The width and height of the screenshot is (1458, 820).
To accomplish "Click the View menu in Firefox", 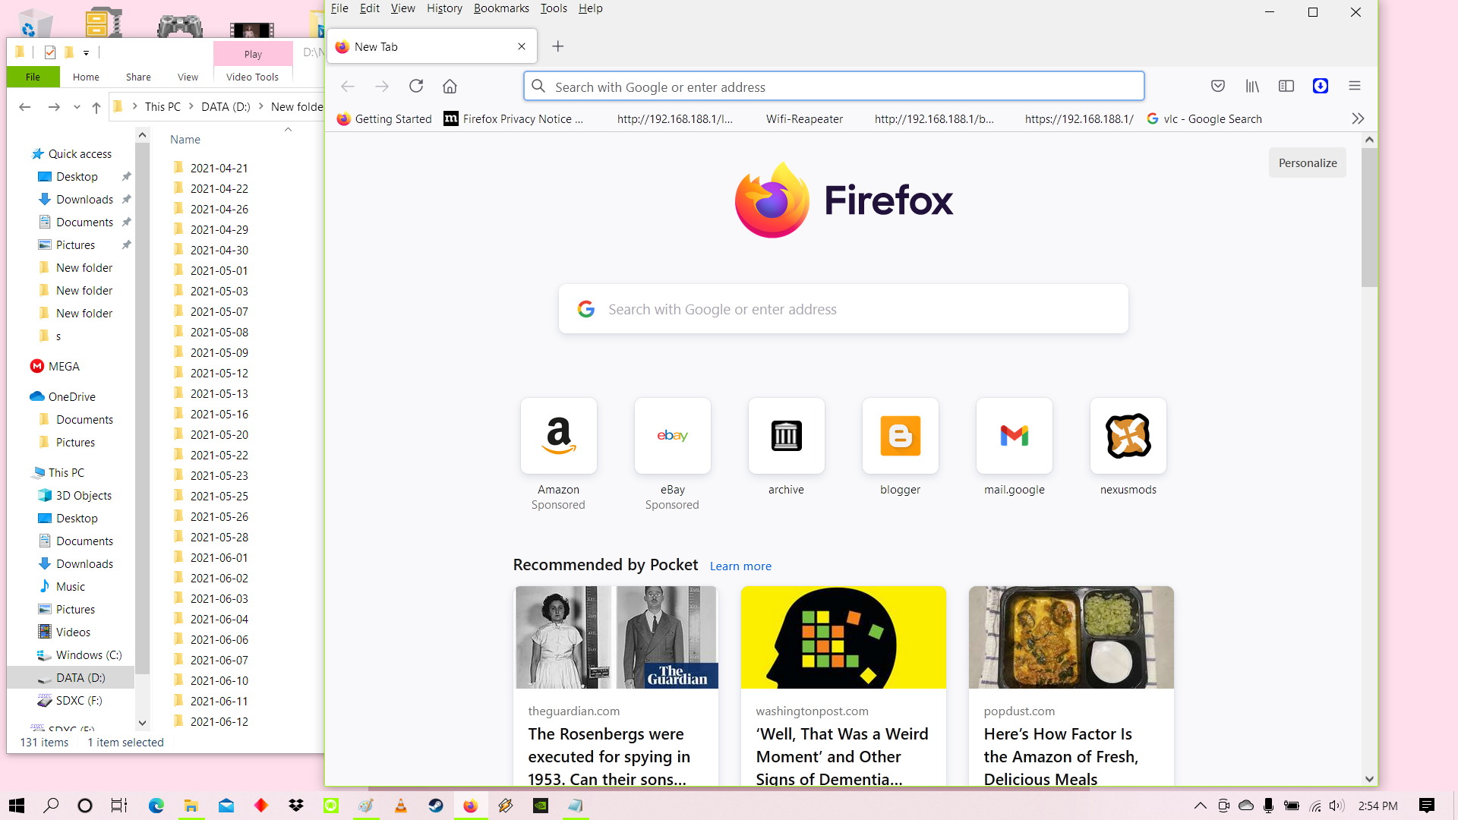I will [402, 8].
